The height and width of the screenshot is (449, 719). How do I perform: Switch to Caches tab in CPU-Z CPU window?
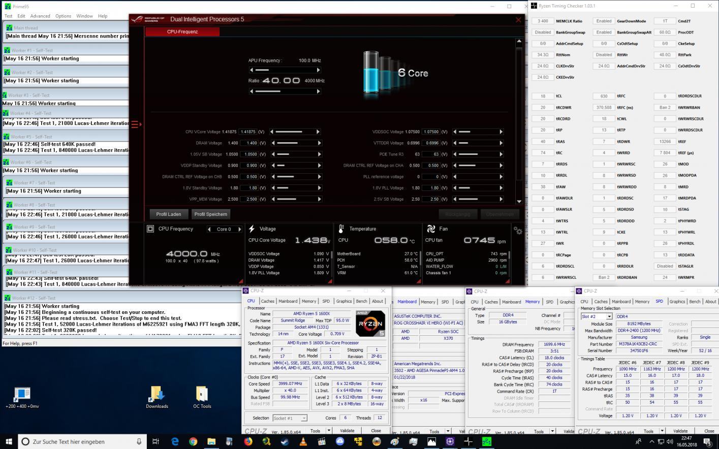pyautogui.click(x=267, y=301)
